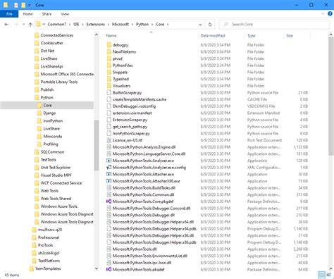
Task: Open the View ribbon tab
Action: (65, 14)
